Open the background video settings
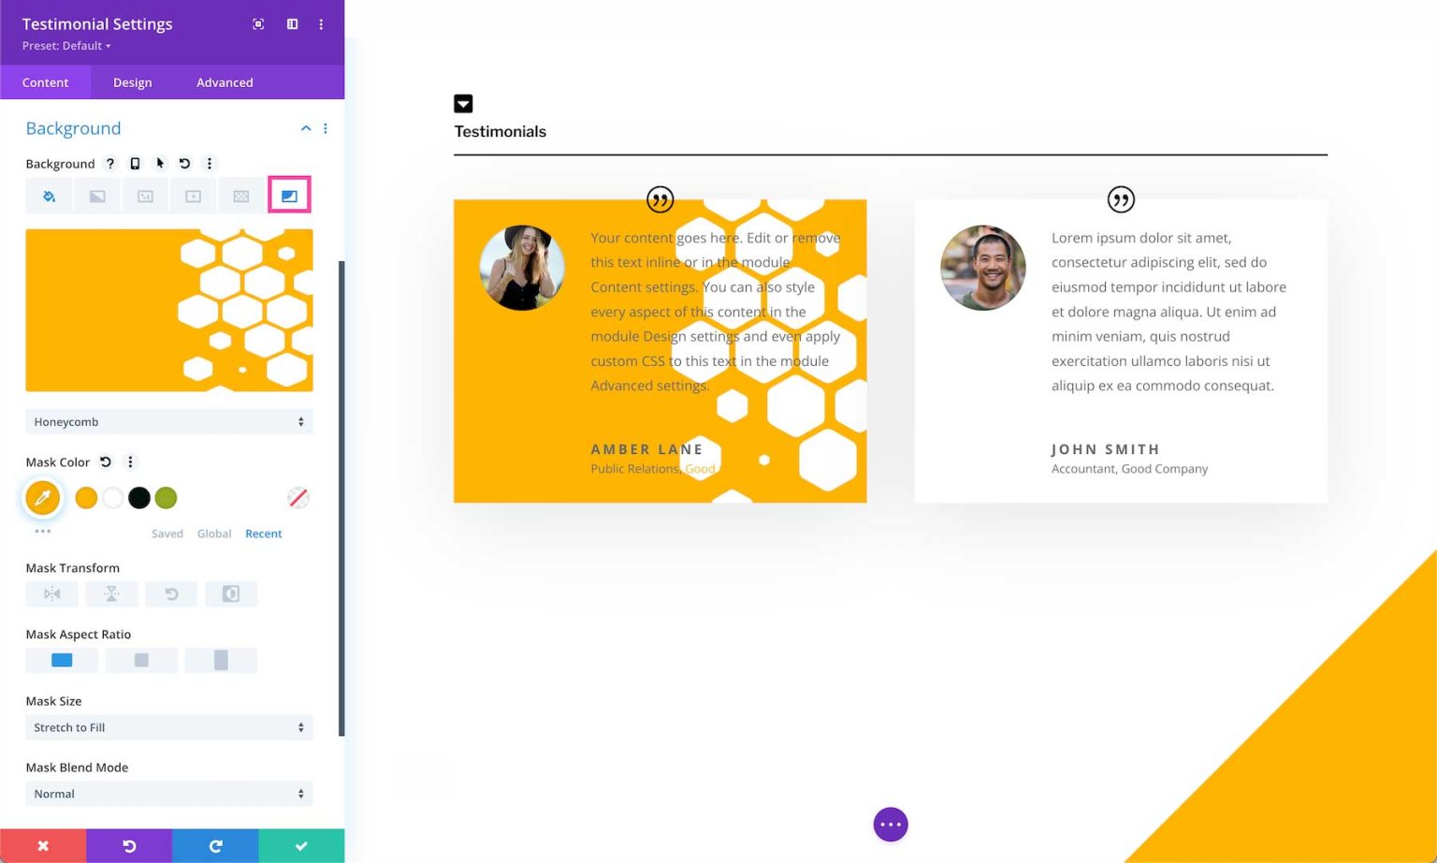The image size is (1437, 863). pos(193,195)
